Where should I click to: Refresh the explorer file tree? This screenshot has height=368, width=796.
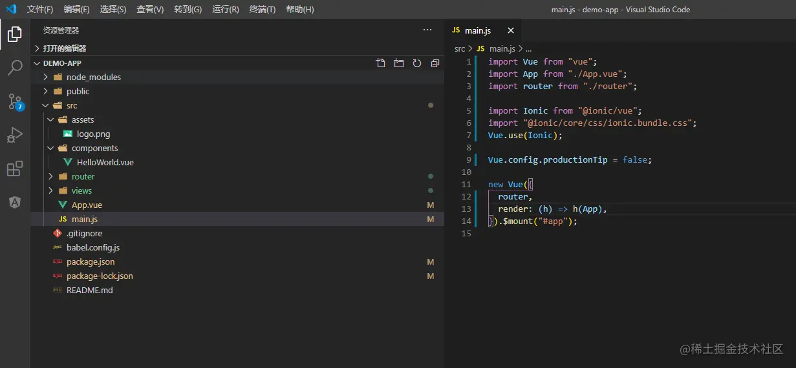417,63
